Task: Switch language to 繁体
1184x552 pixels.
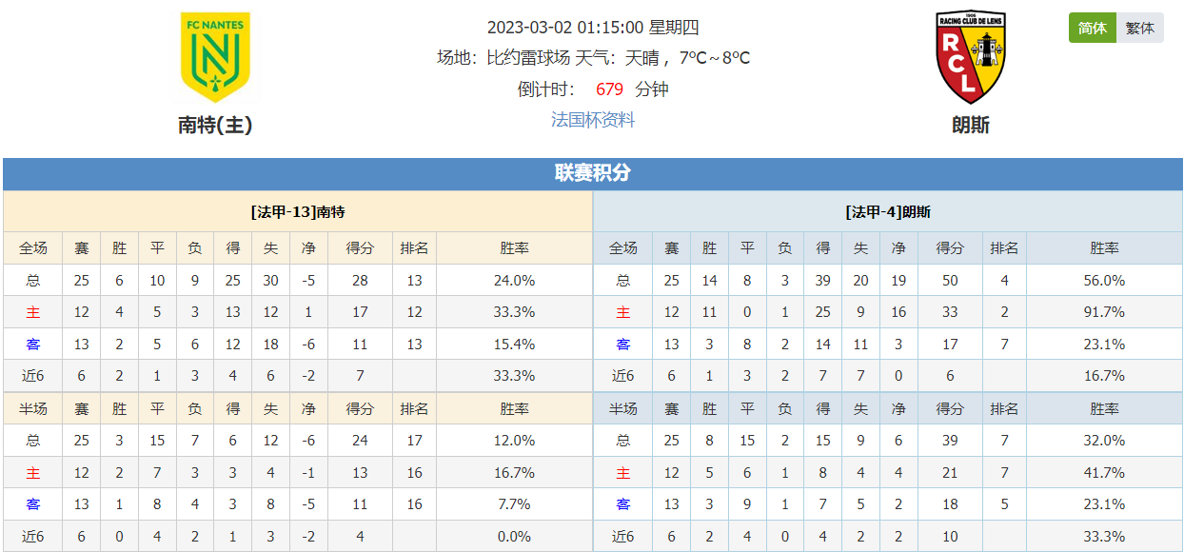Action: click(1139, 28)
